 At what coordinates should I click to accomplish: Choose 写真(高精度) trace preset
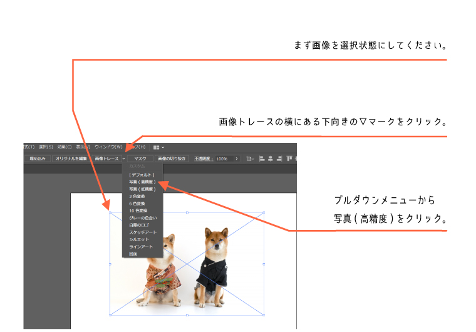point(142,182)
